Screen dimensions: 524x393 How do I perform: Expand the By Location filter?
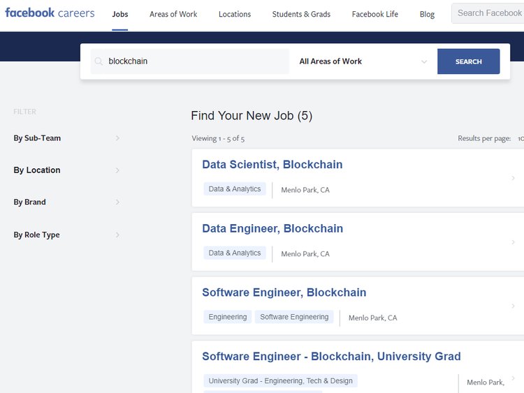(x=66, y=170)
